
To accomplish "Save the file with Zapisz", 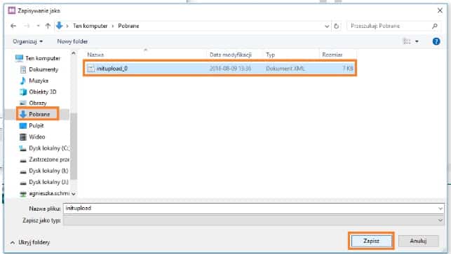I will [371, 241].
